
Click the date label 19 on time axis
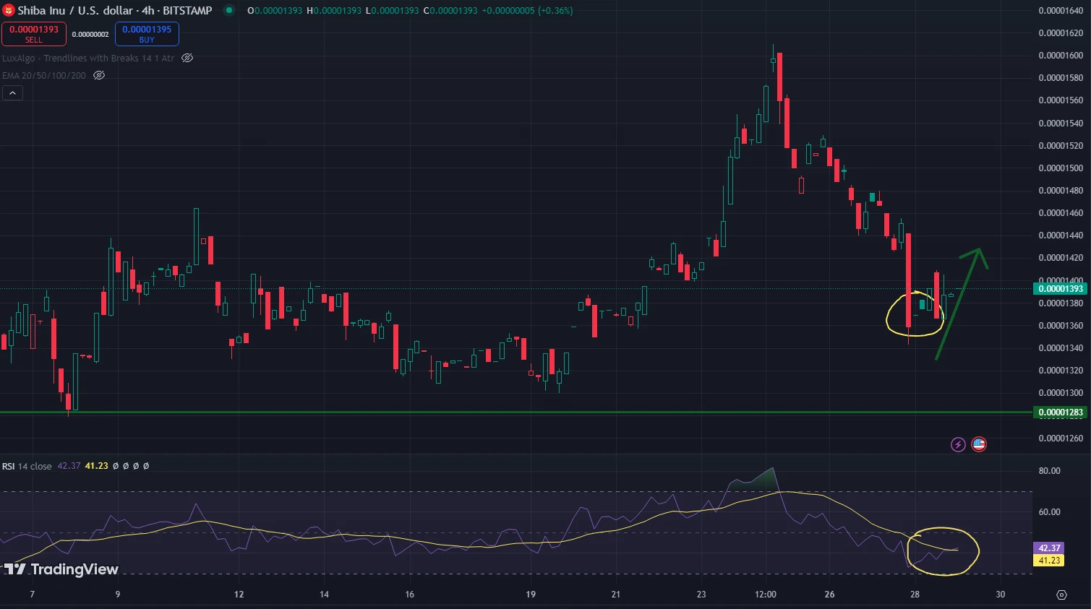click(531, 595)
